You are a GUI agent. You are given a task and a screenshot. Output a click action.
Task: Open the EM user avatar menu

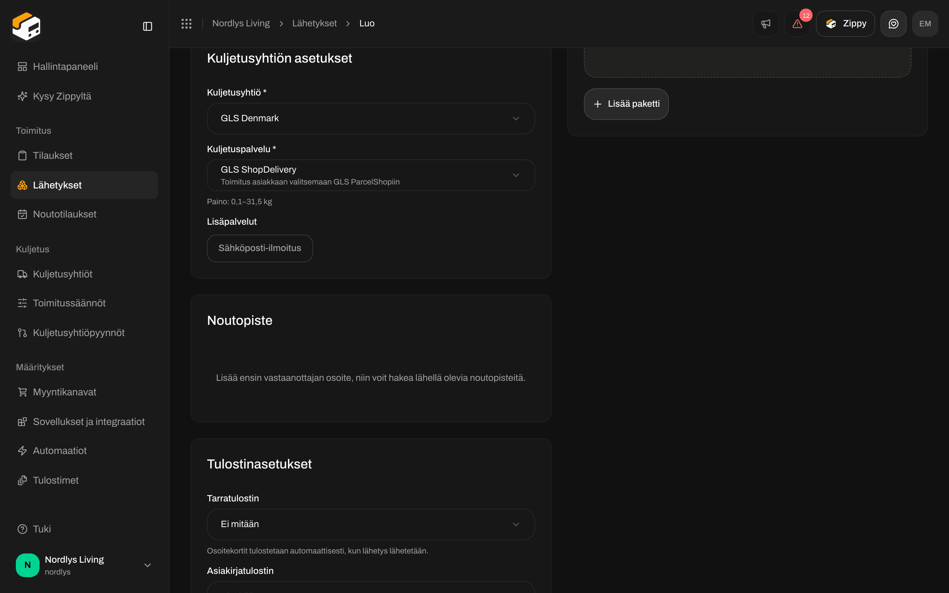925,24
